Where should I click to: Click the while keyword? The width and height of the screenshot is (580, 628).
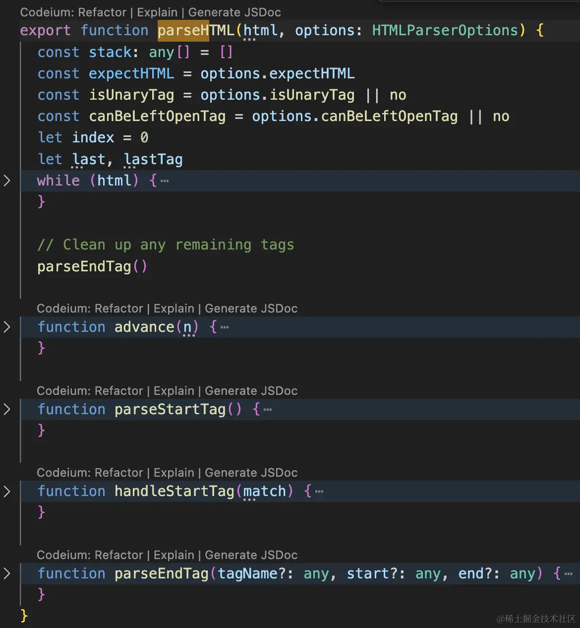[58, 181]
